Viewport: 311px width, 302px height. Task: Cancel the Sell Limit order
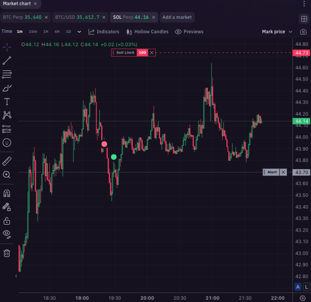tap(152, 53)
